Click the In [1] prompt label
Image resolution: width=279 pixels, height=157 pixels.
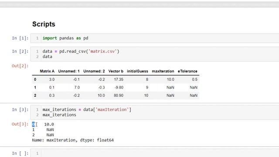pyautogui.click(x=20, y=38)
